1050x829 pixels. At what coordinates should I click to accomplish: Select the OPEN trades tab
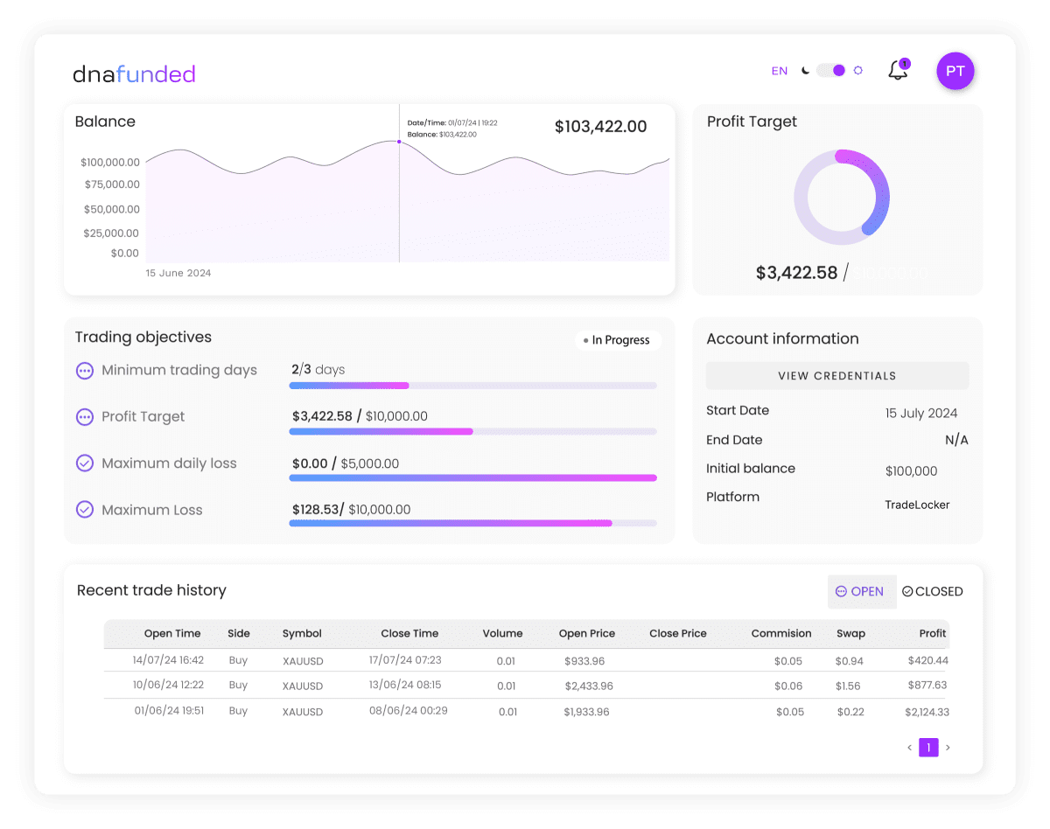[861, 591]
